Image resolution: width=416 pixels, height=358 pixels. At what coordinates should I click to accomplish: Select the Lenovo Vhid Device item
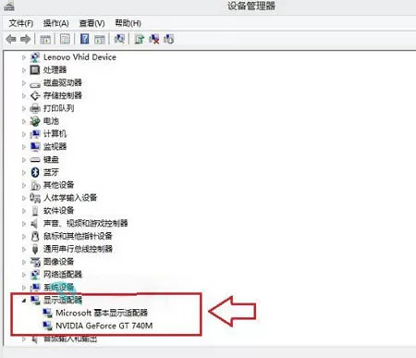(x=80, y=57)
